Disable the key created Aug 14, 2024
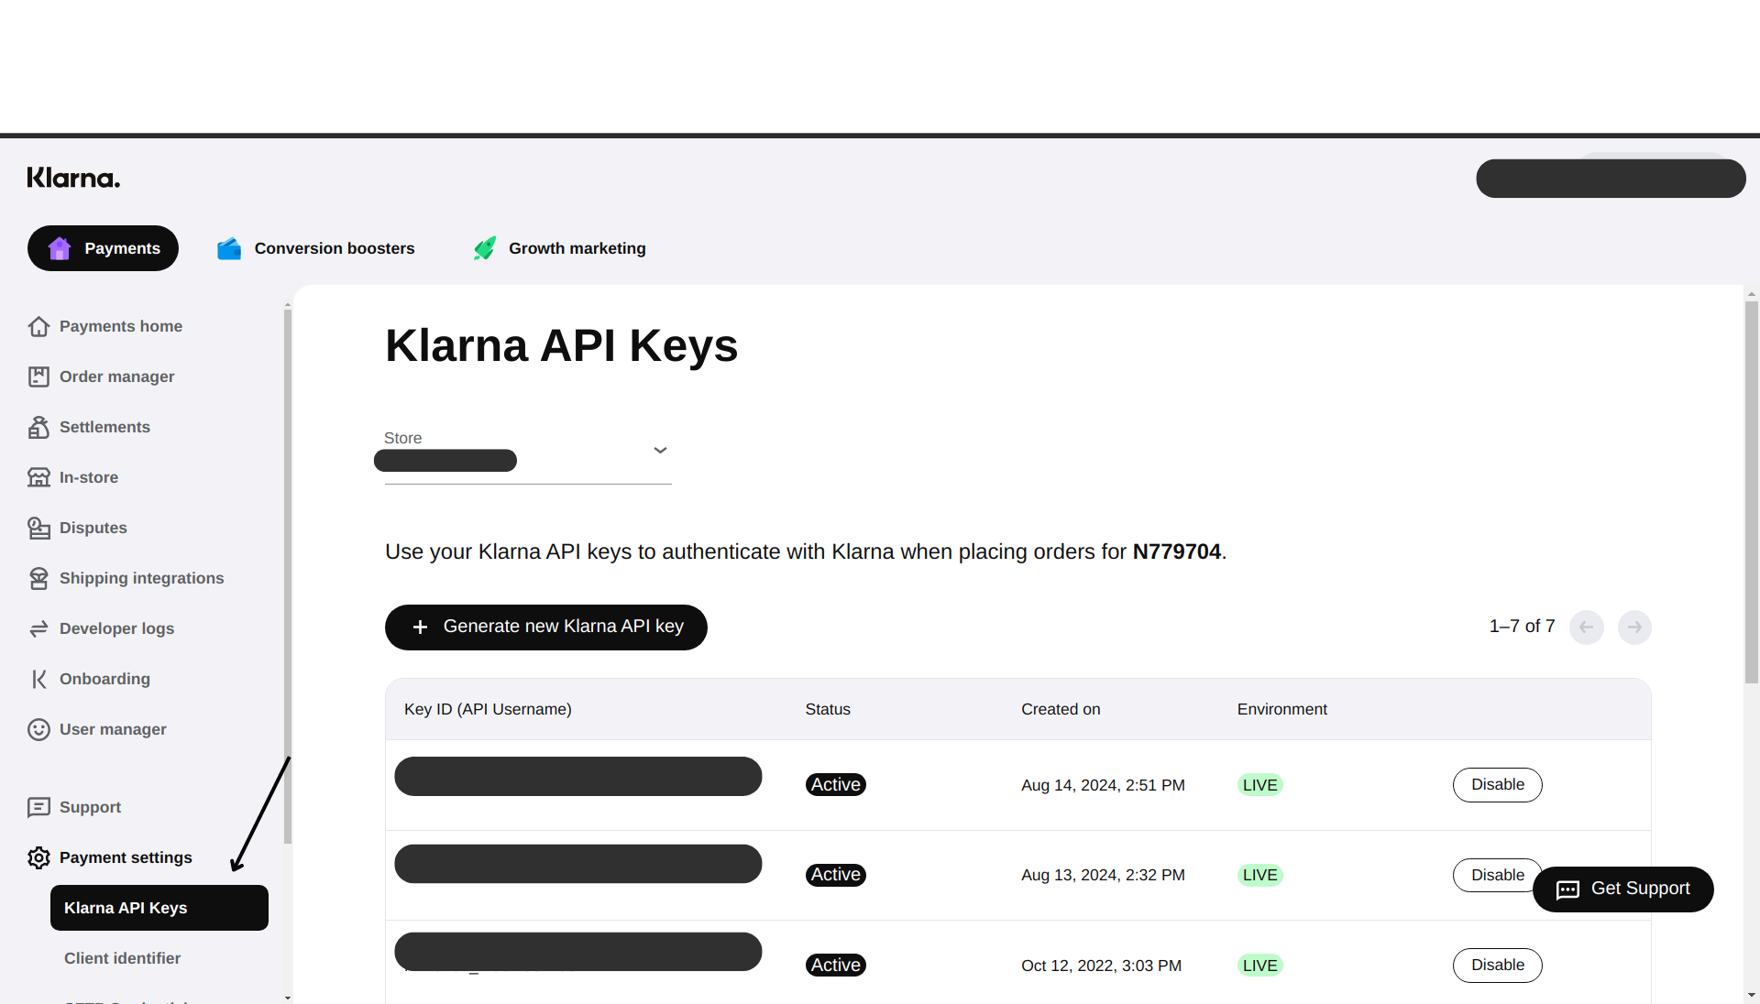This screenshot has width=1760, height=1004. 1497,785
